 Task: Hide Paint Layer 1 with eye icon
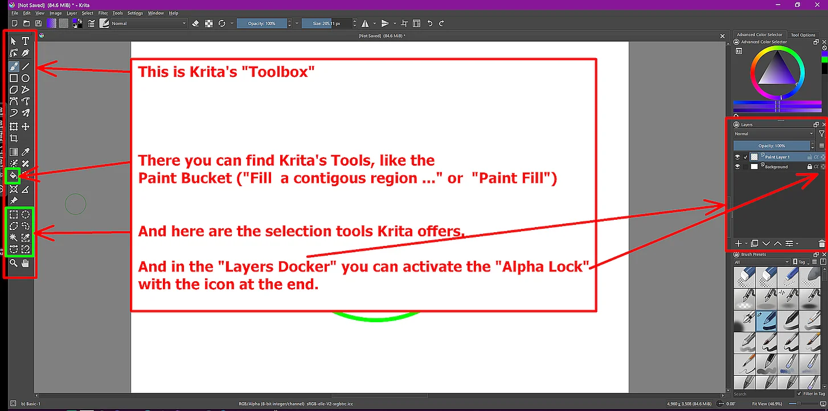pyautogui.click(x=737, y=157)
